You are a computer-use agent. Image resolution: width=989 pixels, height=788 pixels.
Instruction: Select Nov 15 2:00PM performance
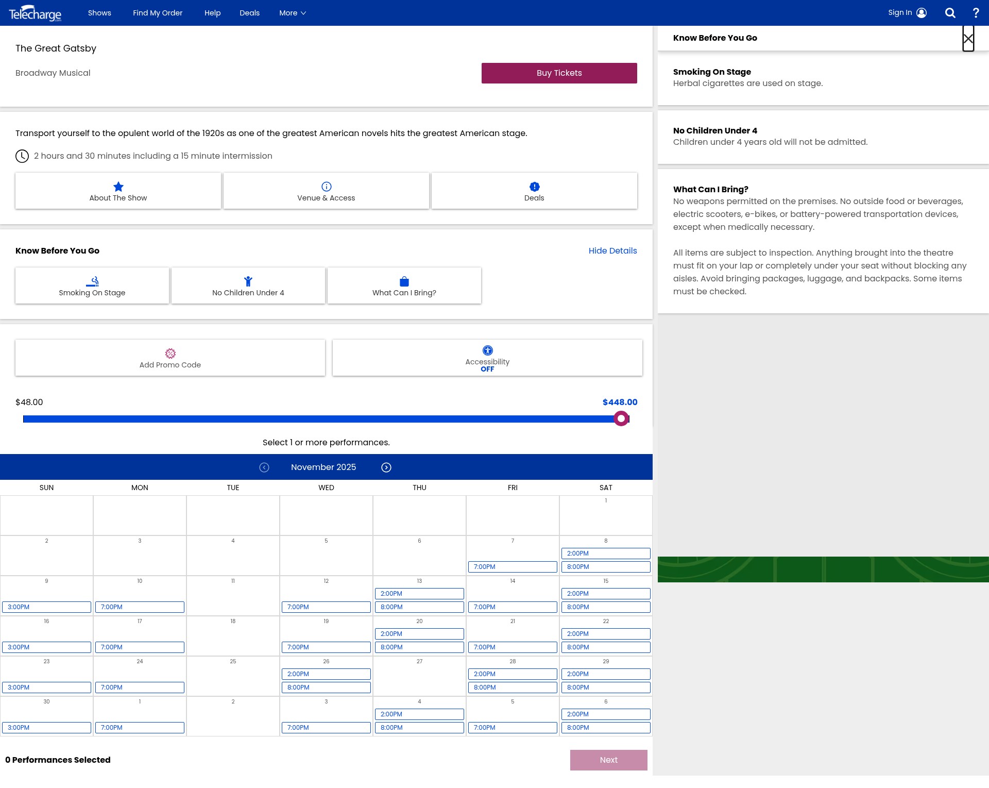click(x=606, y=594)
